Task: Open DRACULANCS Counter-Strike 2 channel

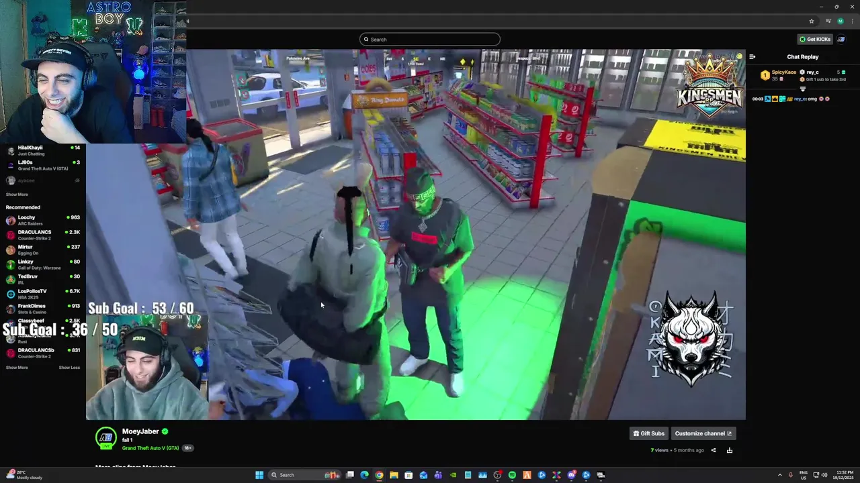Action: 43,235
